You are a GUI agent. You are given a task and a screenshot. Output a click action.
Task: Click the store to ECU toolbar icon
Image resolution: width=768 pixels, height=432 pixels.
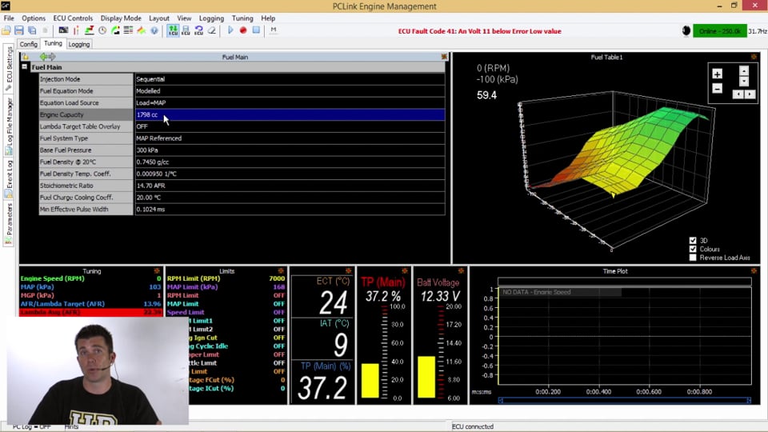pos(186,30)
